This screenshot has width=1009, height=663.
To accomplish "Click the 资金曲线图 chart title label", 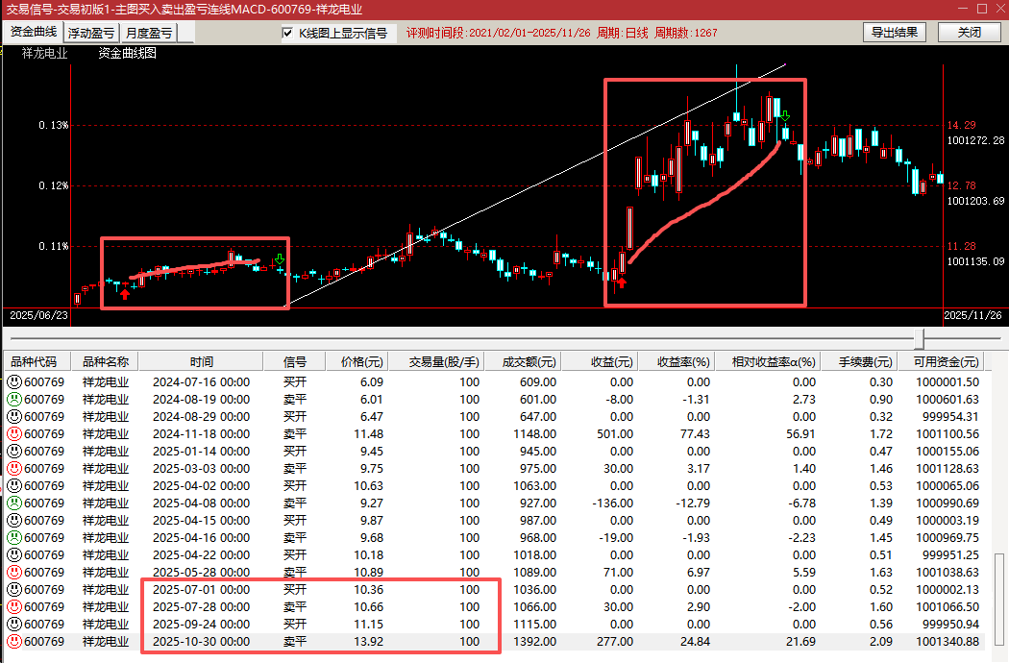I will pyautogui.click(x=128, y=54).
